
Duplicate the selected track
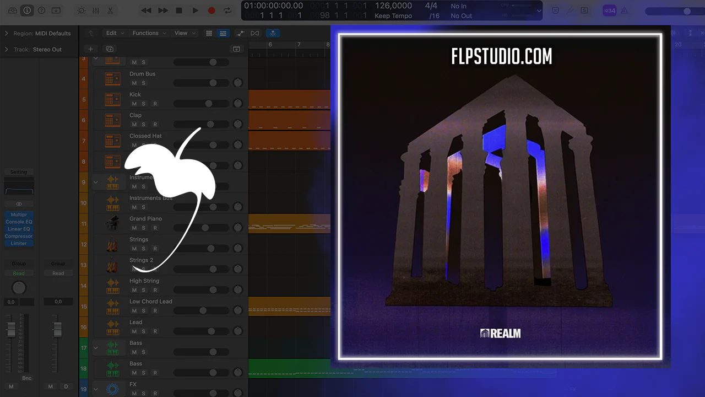(x=110, y=49)
